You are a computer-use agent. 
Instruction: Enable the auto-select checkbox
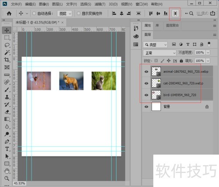point(34,14)
